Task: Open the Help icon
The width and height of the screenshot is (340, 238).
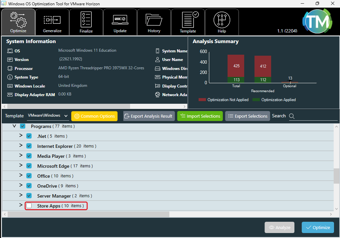Action: (222, 20)
